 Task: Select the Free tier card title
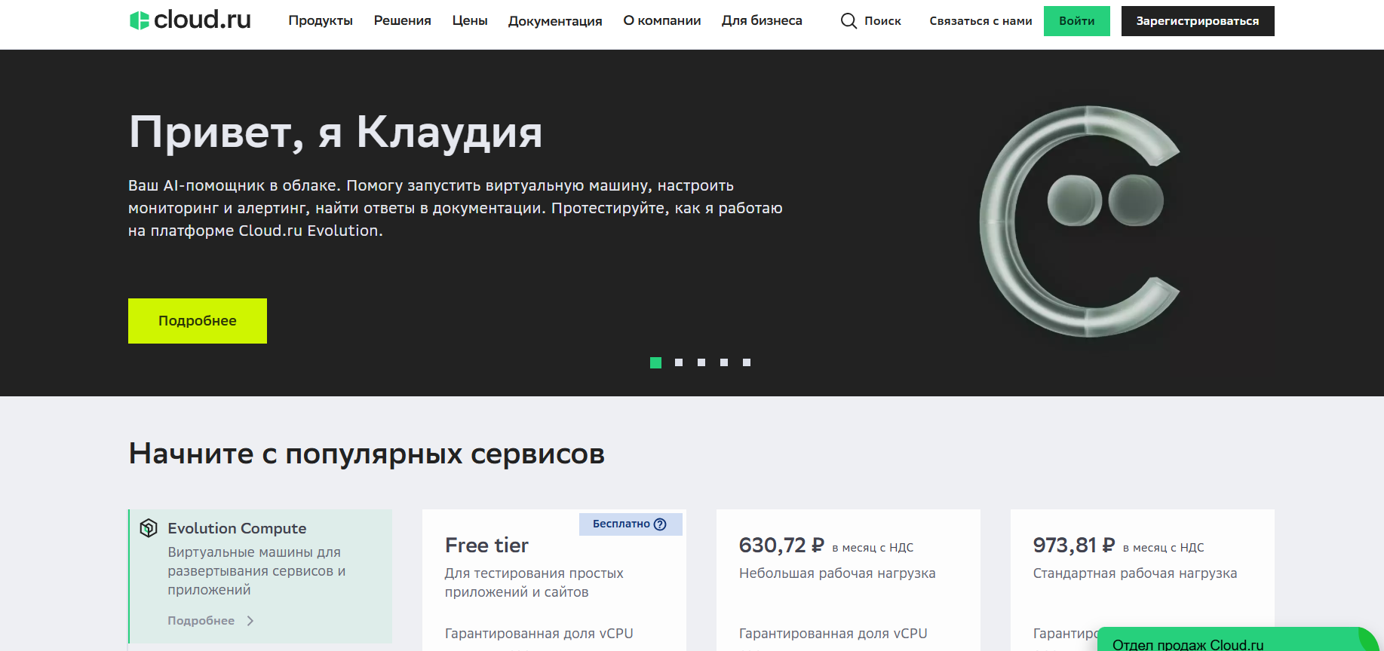coord(486,545)
